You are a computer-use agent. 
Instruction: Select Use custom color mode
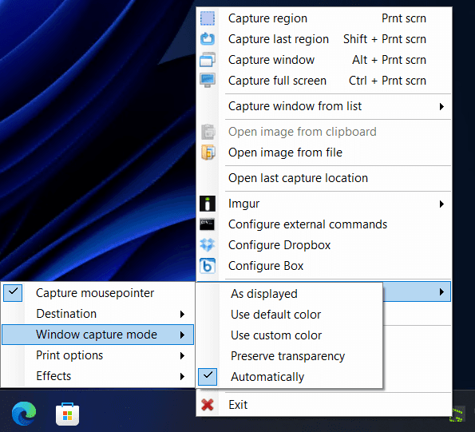pos(290,335)
